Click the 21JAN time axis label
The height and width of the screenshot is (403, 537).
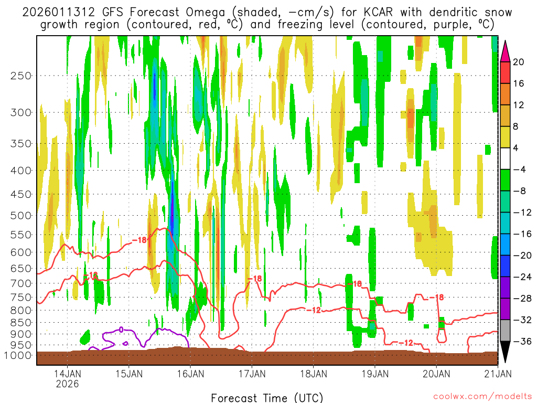click(x=498, y=373)
